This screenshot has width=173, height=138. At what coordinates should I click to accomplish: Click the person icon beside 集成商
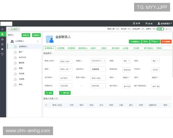tap(15, 63)
